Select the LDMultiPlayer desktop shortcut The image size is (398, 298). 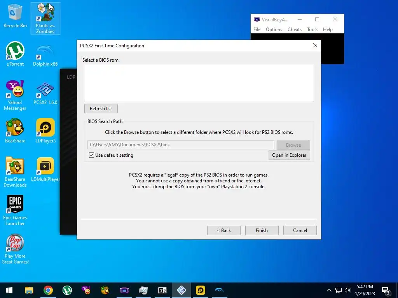pos(45,170)
